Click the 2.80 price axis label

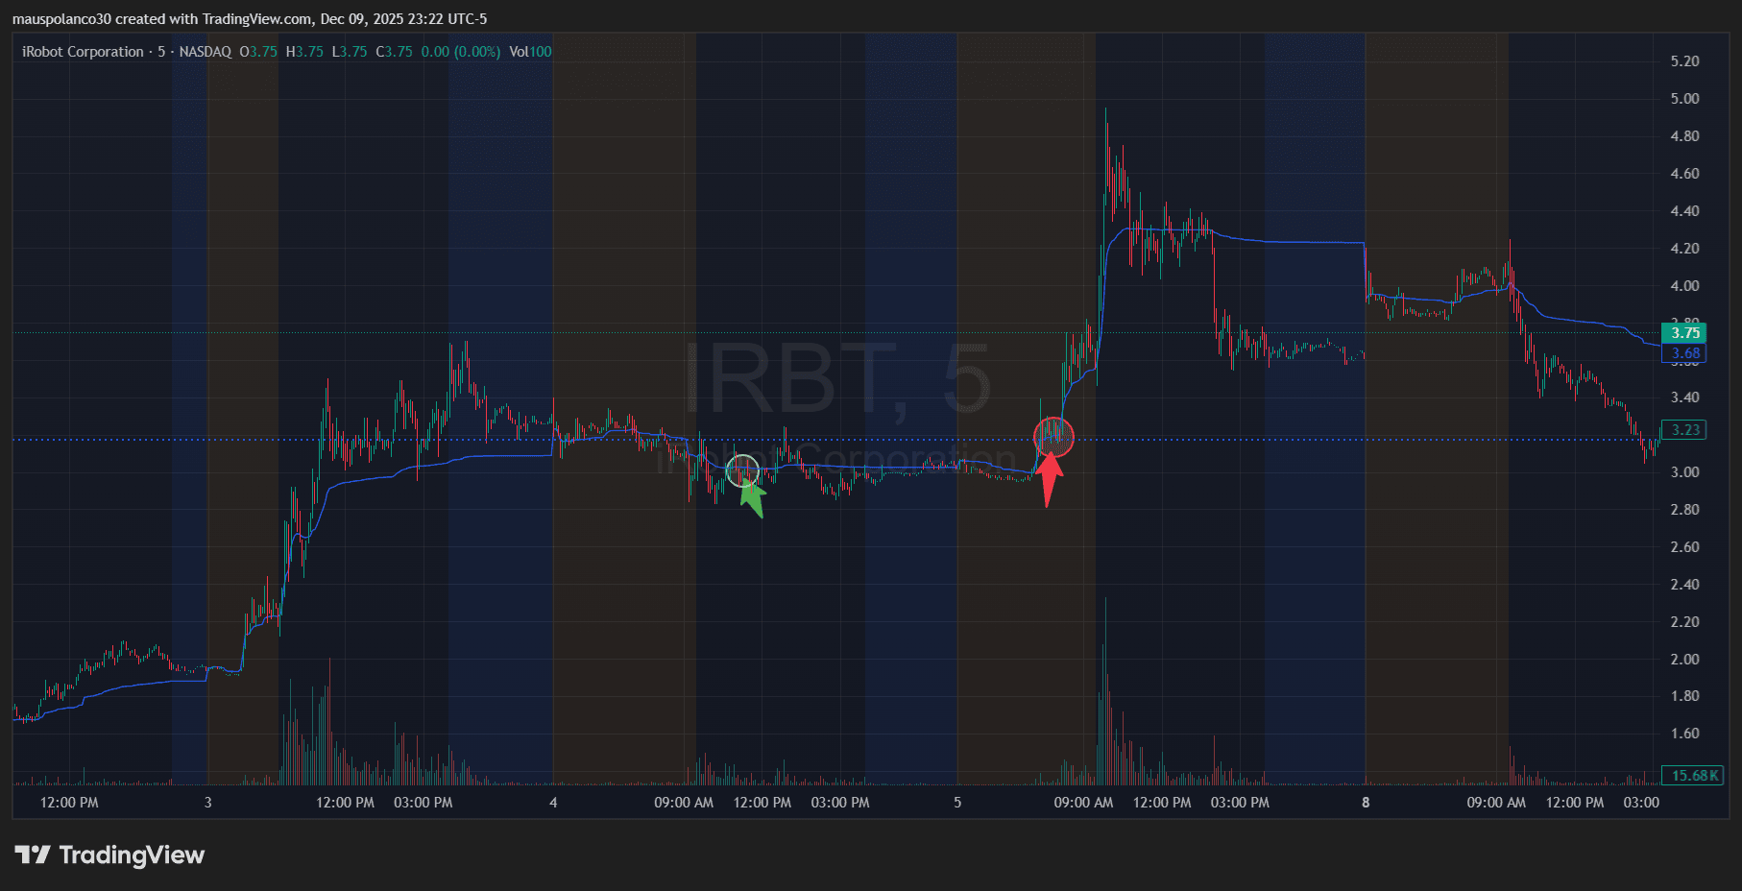tap(1684, 510)
